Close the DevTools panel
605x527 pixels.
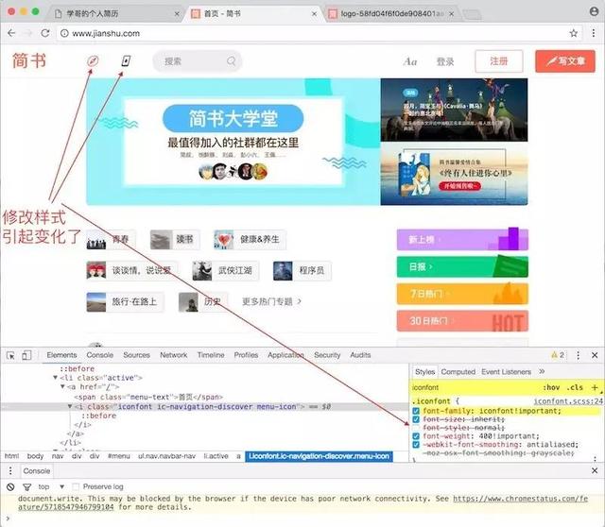(595, 355)
